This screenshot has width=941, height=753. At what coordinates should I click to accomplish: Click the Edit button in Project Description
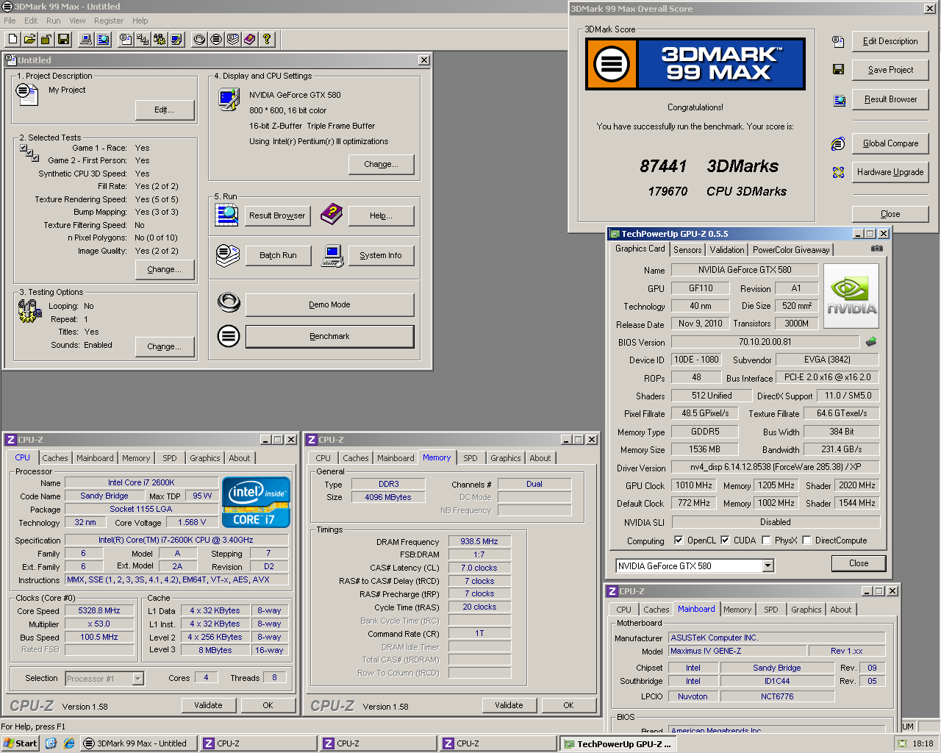coord(165,110)
